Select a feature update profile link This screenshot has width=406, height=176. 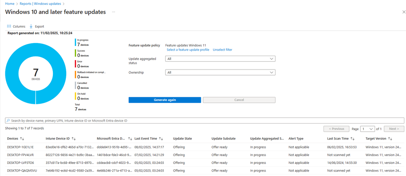188,50
